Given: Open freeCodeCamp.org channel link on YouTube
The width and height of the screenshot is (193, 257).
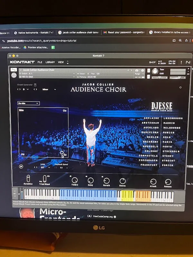Looking at the screenshot, I should click(103, 217).
